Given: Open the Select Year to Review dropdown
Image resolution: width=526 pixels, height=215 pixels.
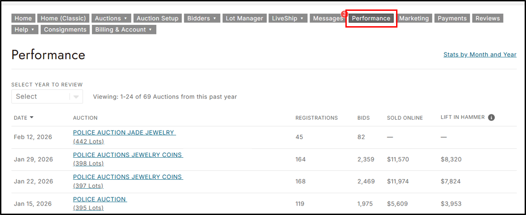Looking at the screenshot, I should [x=47, y=97].
